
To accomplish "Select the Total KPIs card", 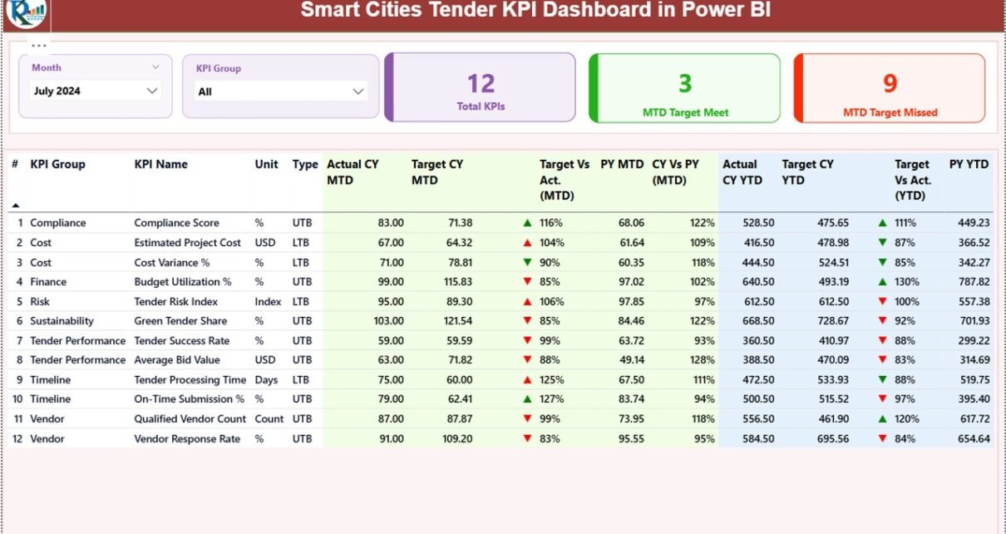I will (x=481, y=88).
